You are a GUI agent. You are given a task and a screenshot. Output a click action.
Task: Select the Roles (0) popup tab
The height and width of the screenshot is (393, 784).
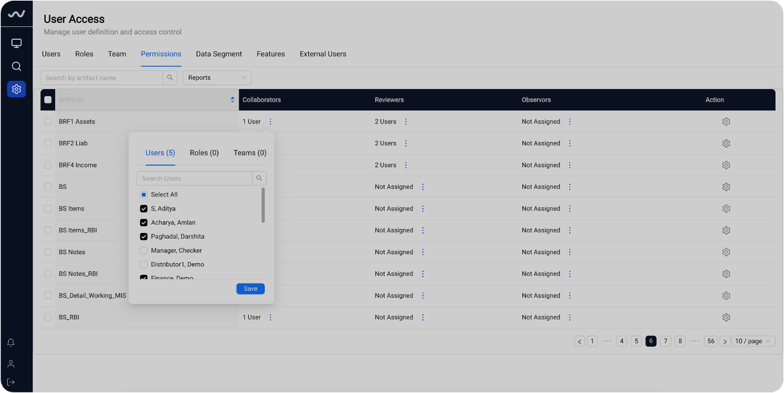(x=205, y=153)
